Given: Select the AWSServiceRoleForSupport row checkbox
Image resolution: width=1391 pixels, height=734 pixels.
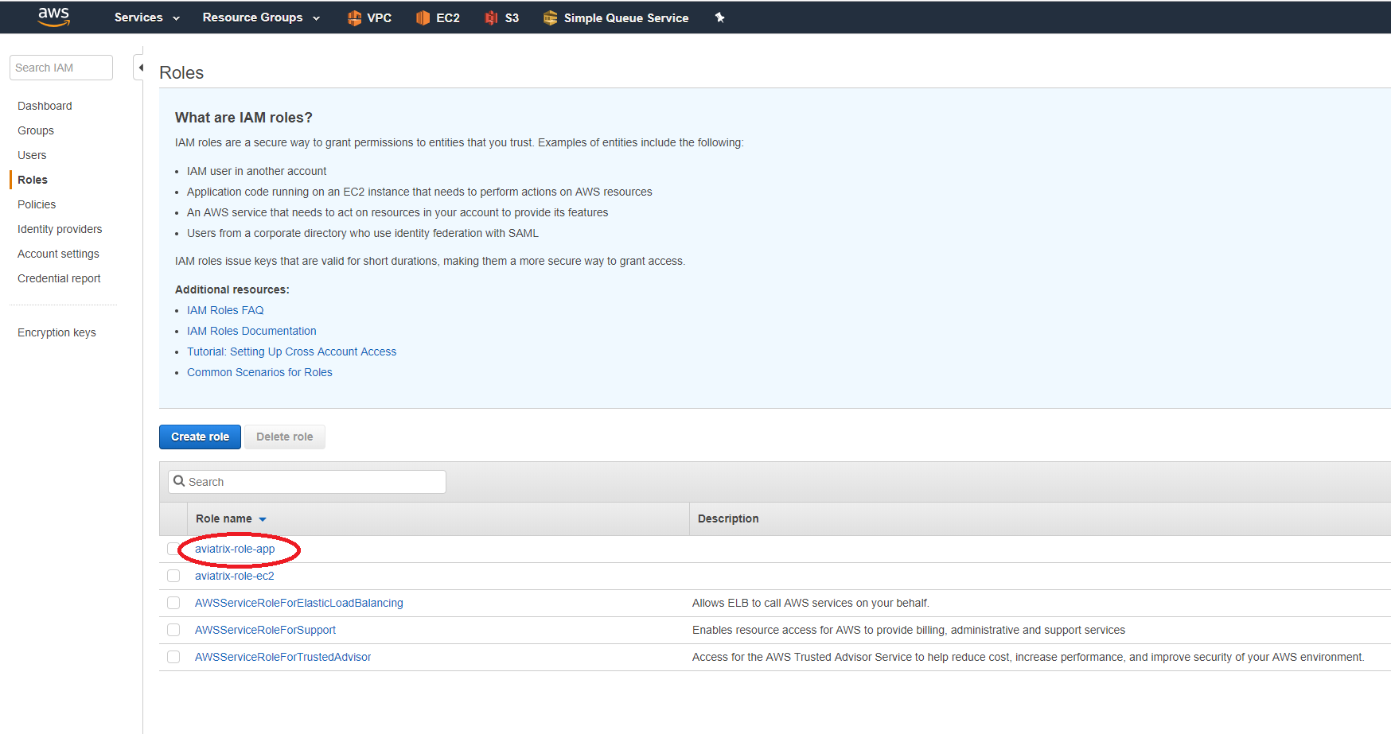Looking at the screenshot, I should tap(173, 630).
